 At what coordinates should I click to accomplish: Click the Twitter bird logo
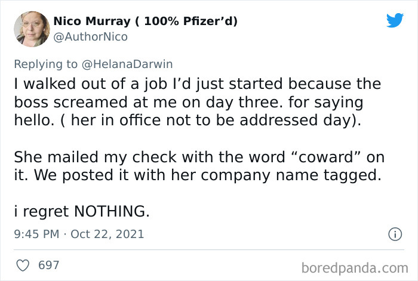click(x=395, y=20)
